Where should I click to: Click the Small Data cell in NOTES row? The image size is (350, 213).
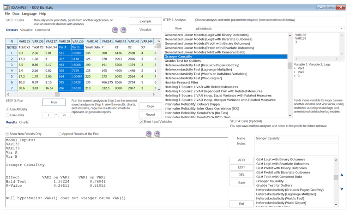92,47
